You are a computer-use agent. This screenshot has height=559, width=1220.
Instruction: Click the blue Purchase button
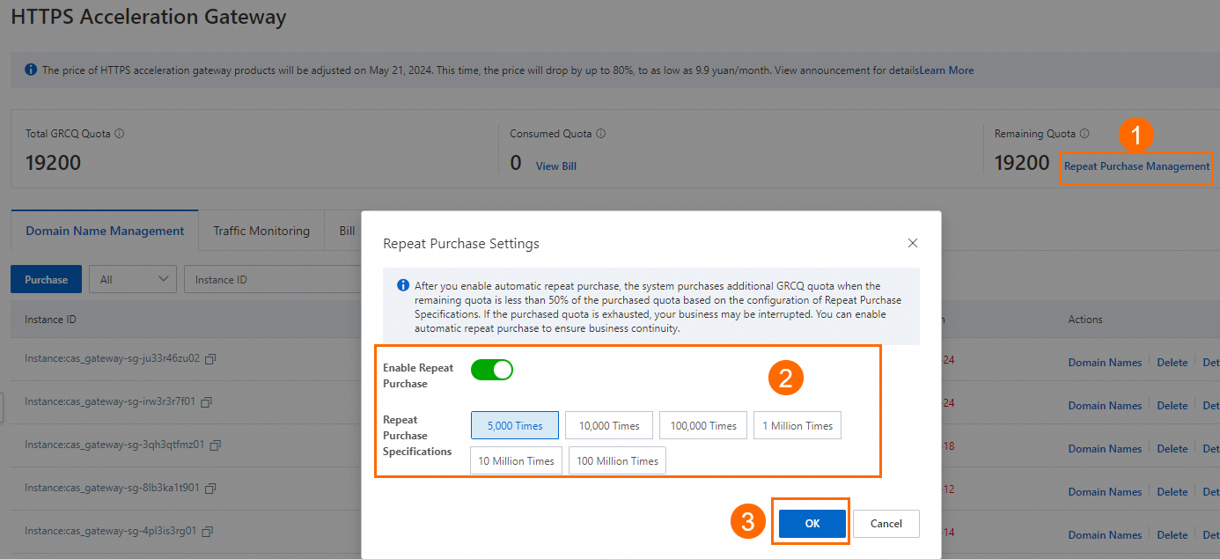[46, 279]
